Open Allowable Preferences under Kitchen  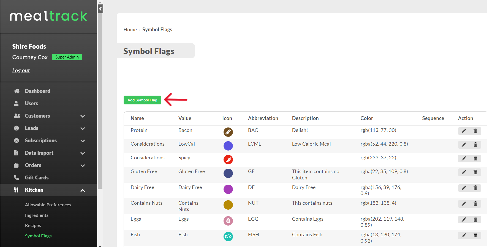tap(48, 205)
